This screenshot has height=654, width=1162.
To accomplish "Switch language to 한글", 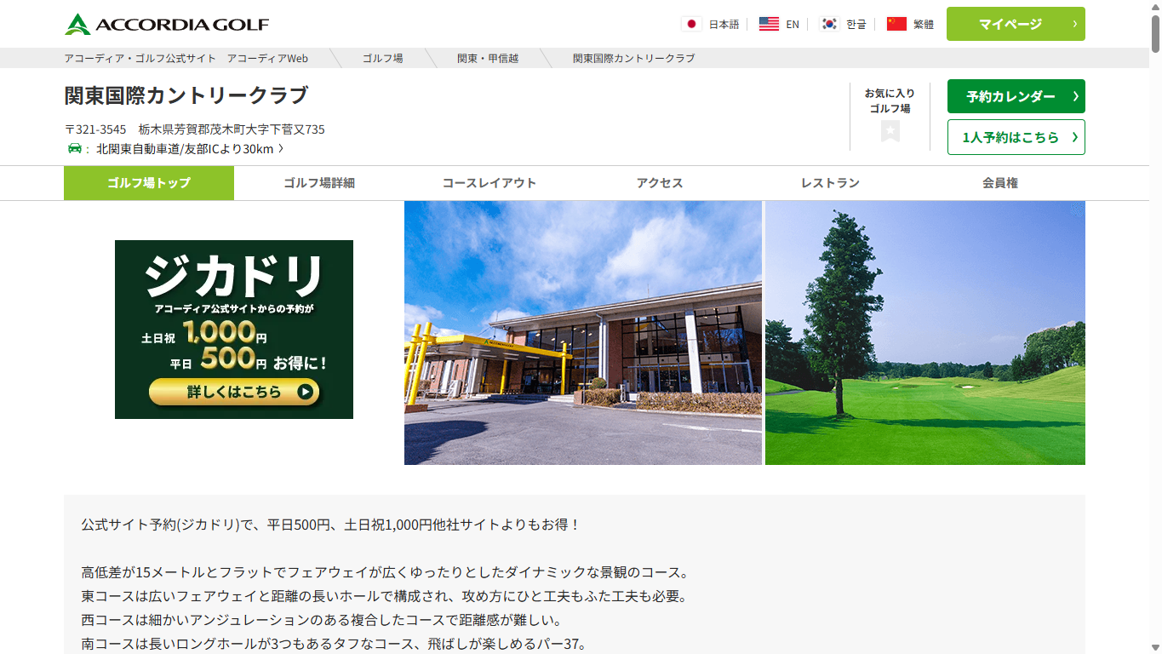I will [x=856, y=24].
